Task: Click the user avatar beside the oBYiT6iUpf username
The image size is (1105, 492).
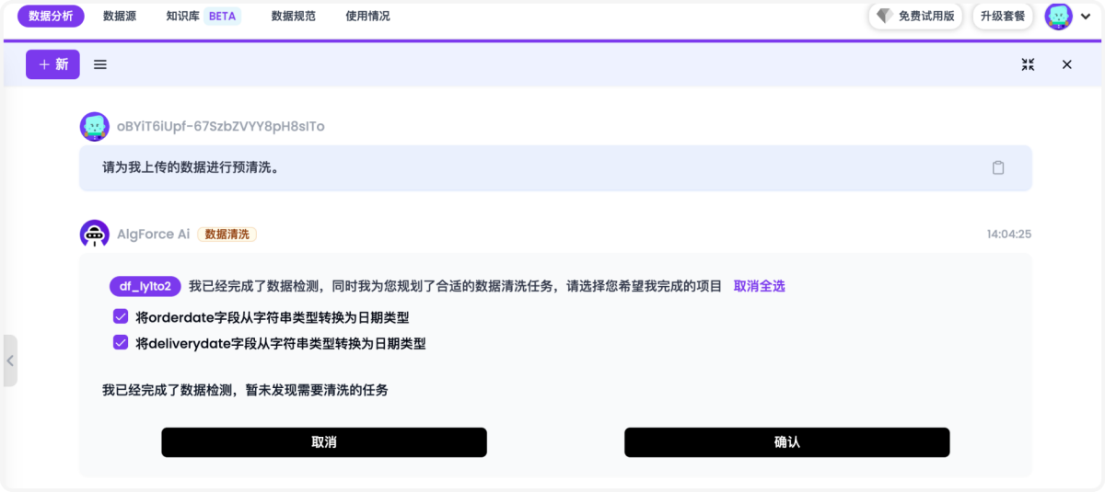Action: click(x=95, y=127)
